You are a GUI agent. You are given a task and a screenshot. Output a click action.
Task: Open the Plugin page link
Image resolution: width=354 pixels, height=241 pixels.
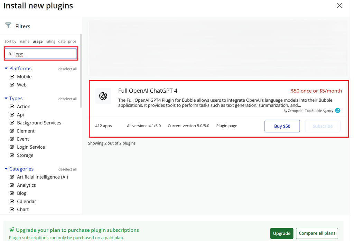[x=226, y=126]
